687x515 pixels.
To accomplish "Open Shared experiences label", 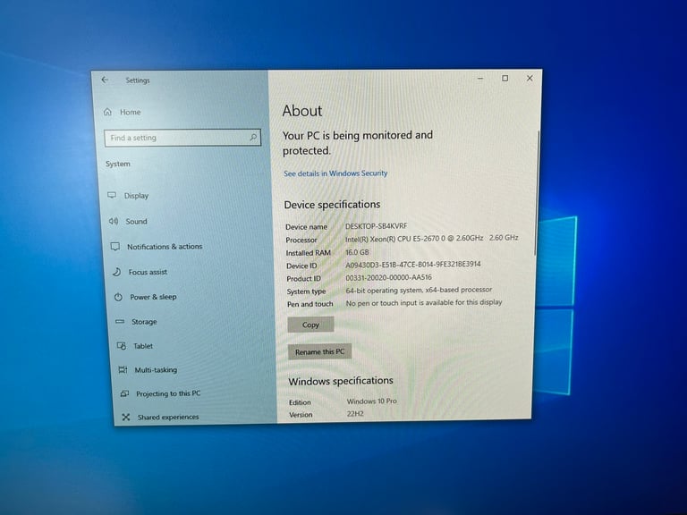I will pyautogui.click(x=168, y=418).
